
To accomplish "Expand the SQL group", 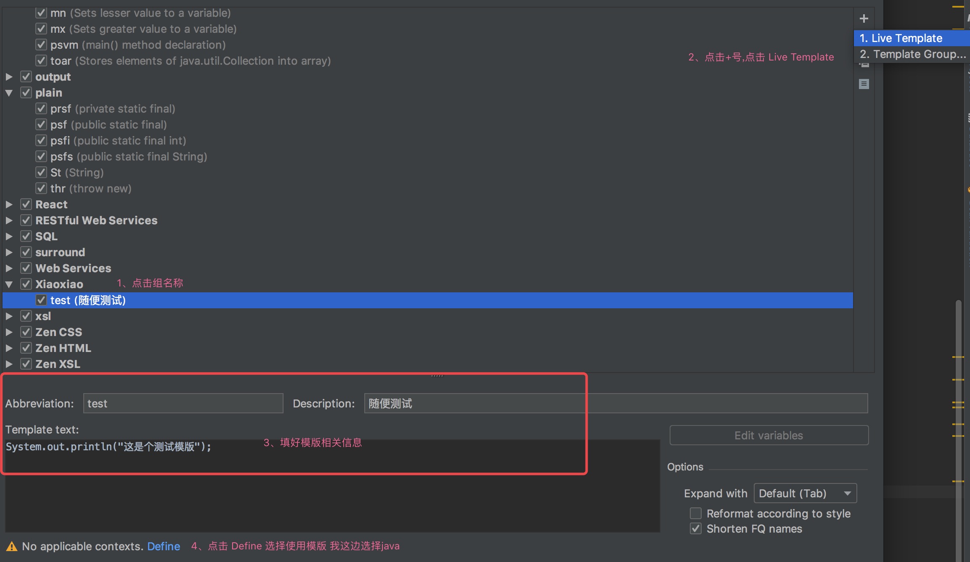I will coord(9,236).
